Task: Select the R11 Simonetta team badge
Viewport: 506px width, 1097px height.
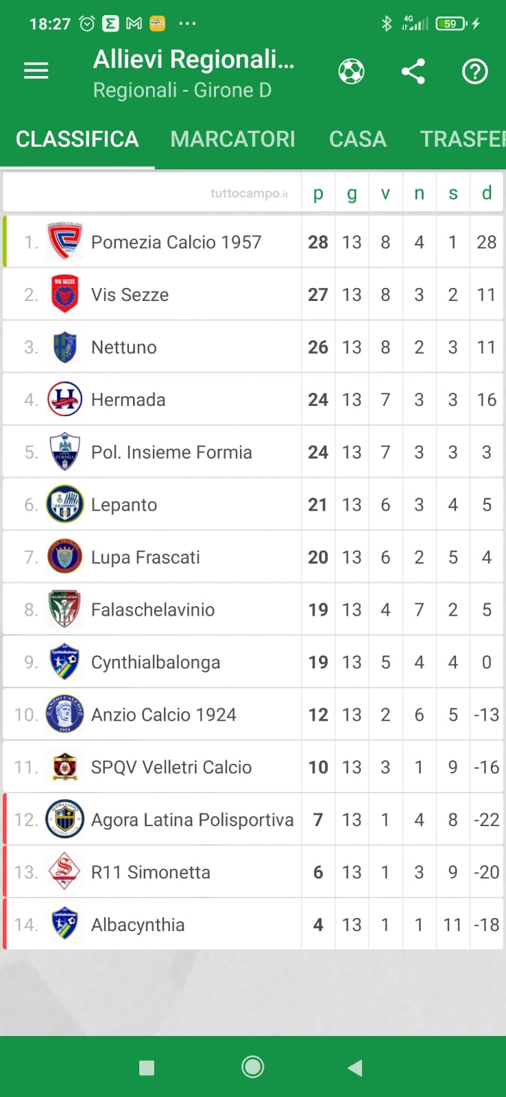Action: coord(64,872)
